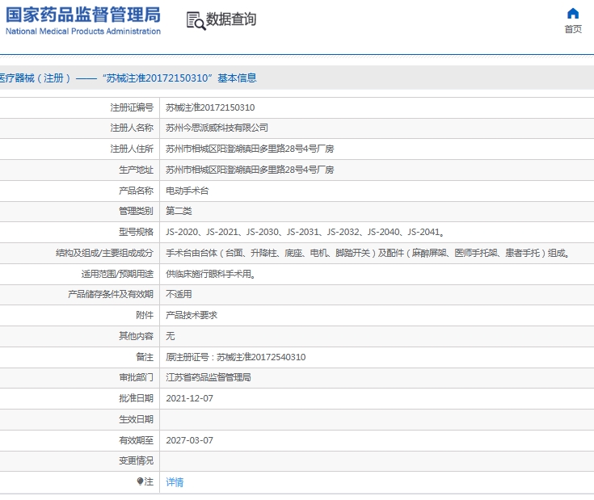Click the management category value 第二类
This screenshot has width=594, height=500.
click(179, 211)
